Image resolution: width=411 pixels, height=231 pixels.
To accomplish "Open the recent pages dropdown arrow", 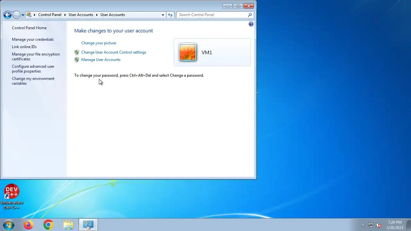I will click(23, 15).
